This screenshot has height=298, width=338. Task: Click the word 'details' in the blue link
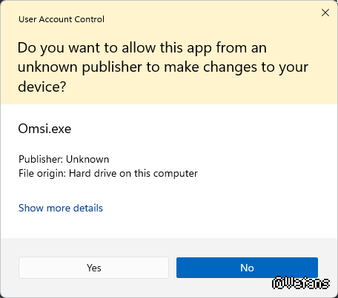(x=88, y=208)
